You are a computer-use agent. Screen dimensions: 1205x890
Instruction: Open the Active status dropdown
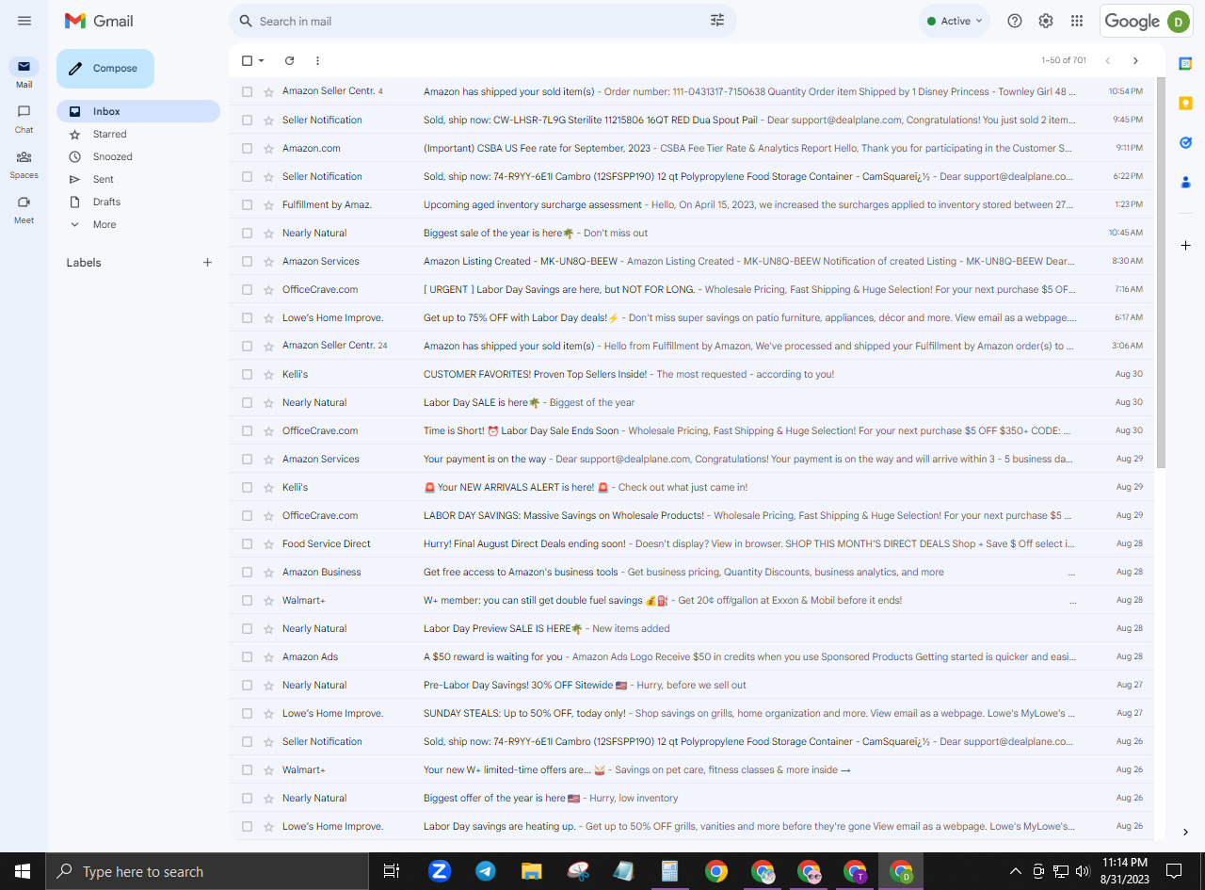pyautogui.click(x=955, y=21)
